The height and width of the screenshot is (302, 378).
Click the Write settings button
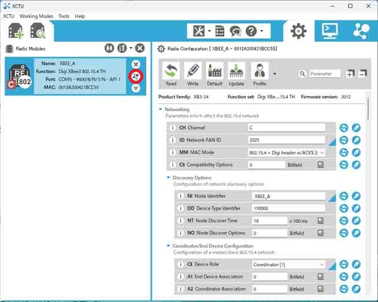[193, 74]
